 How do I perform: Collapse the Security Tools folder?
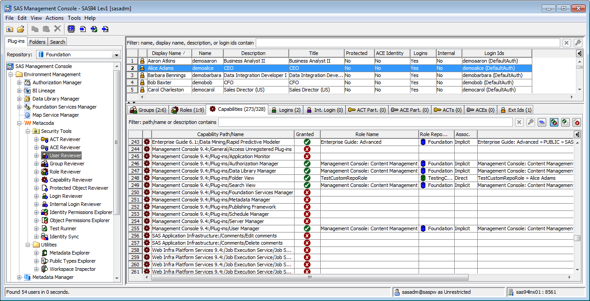28,131
